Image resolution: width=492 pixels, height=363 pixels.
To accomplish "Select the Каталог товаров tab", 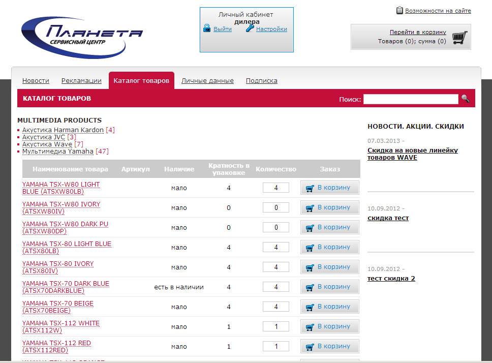I will point(141,81).
